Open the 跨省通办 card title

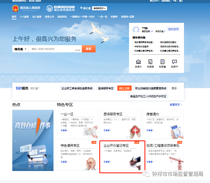(x=153, y=114)
